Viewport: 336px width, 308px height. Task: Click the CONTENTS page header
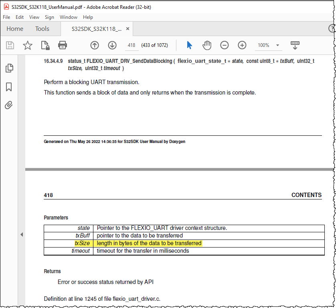pos(306,195)
